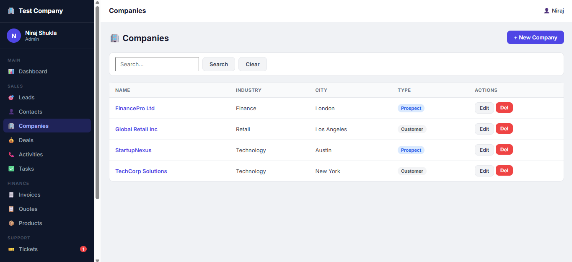Click the sidebar scroll down arrow

click(x=97, y=260)
